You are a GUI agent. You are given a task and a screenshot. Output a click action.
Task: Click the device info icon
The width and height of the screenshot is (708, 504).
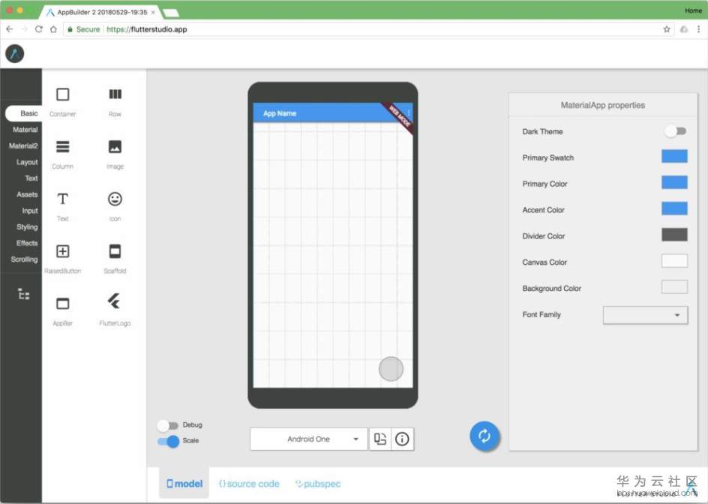tap(402, 439)
